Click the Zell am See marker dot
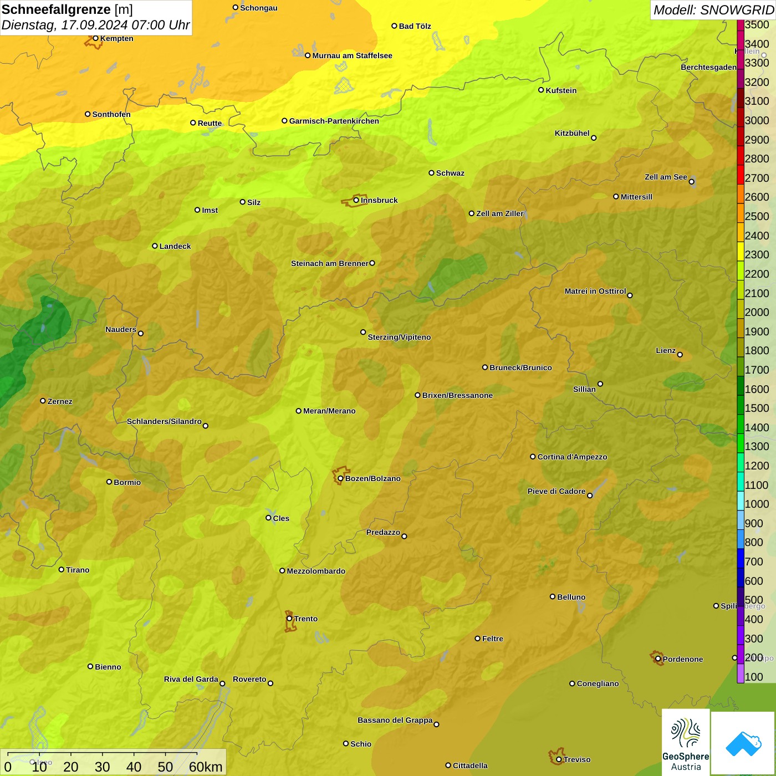This screenshot has width=776, height=776. [x=691, y=181]
